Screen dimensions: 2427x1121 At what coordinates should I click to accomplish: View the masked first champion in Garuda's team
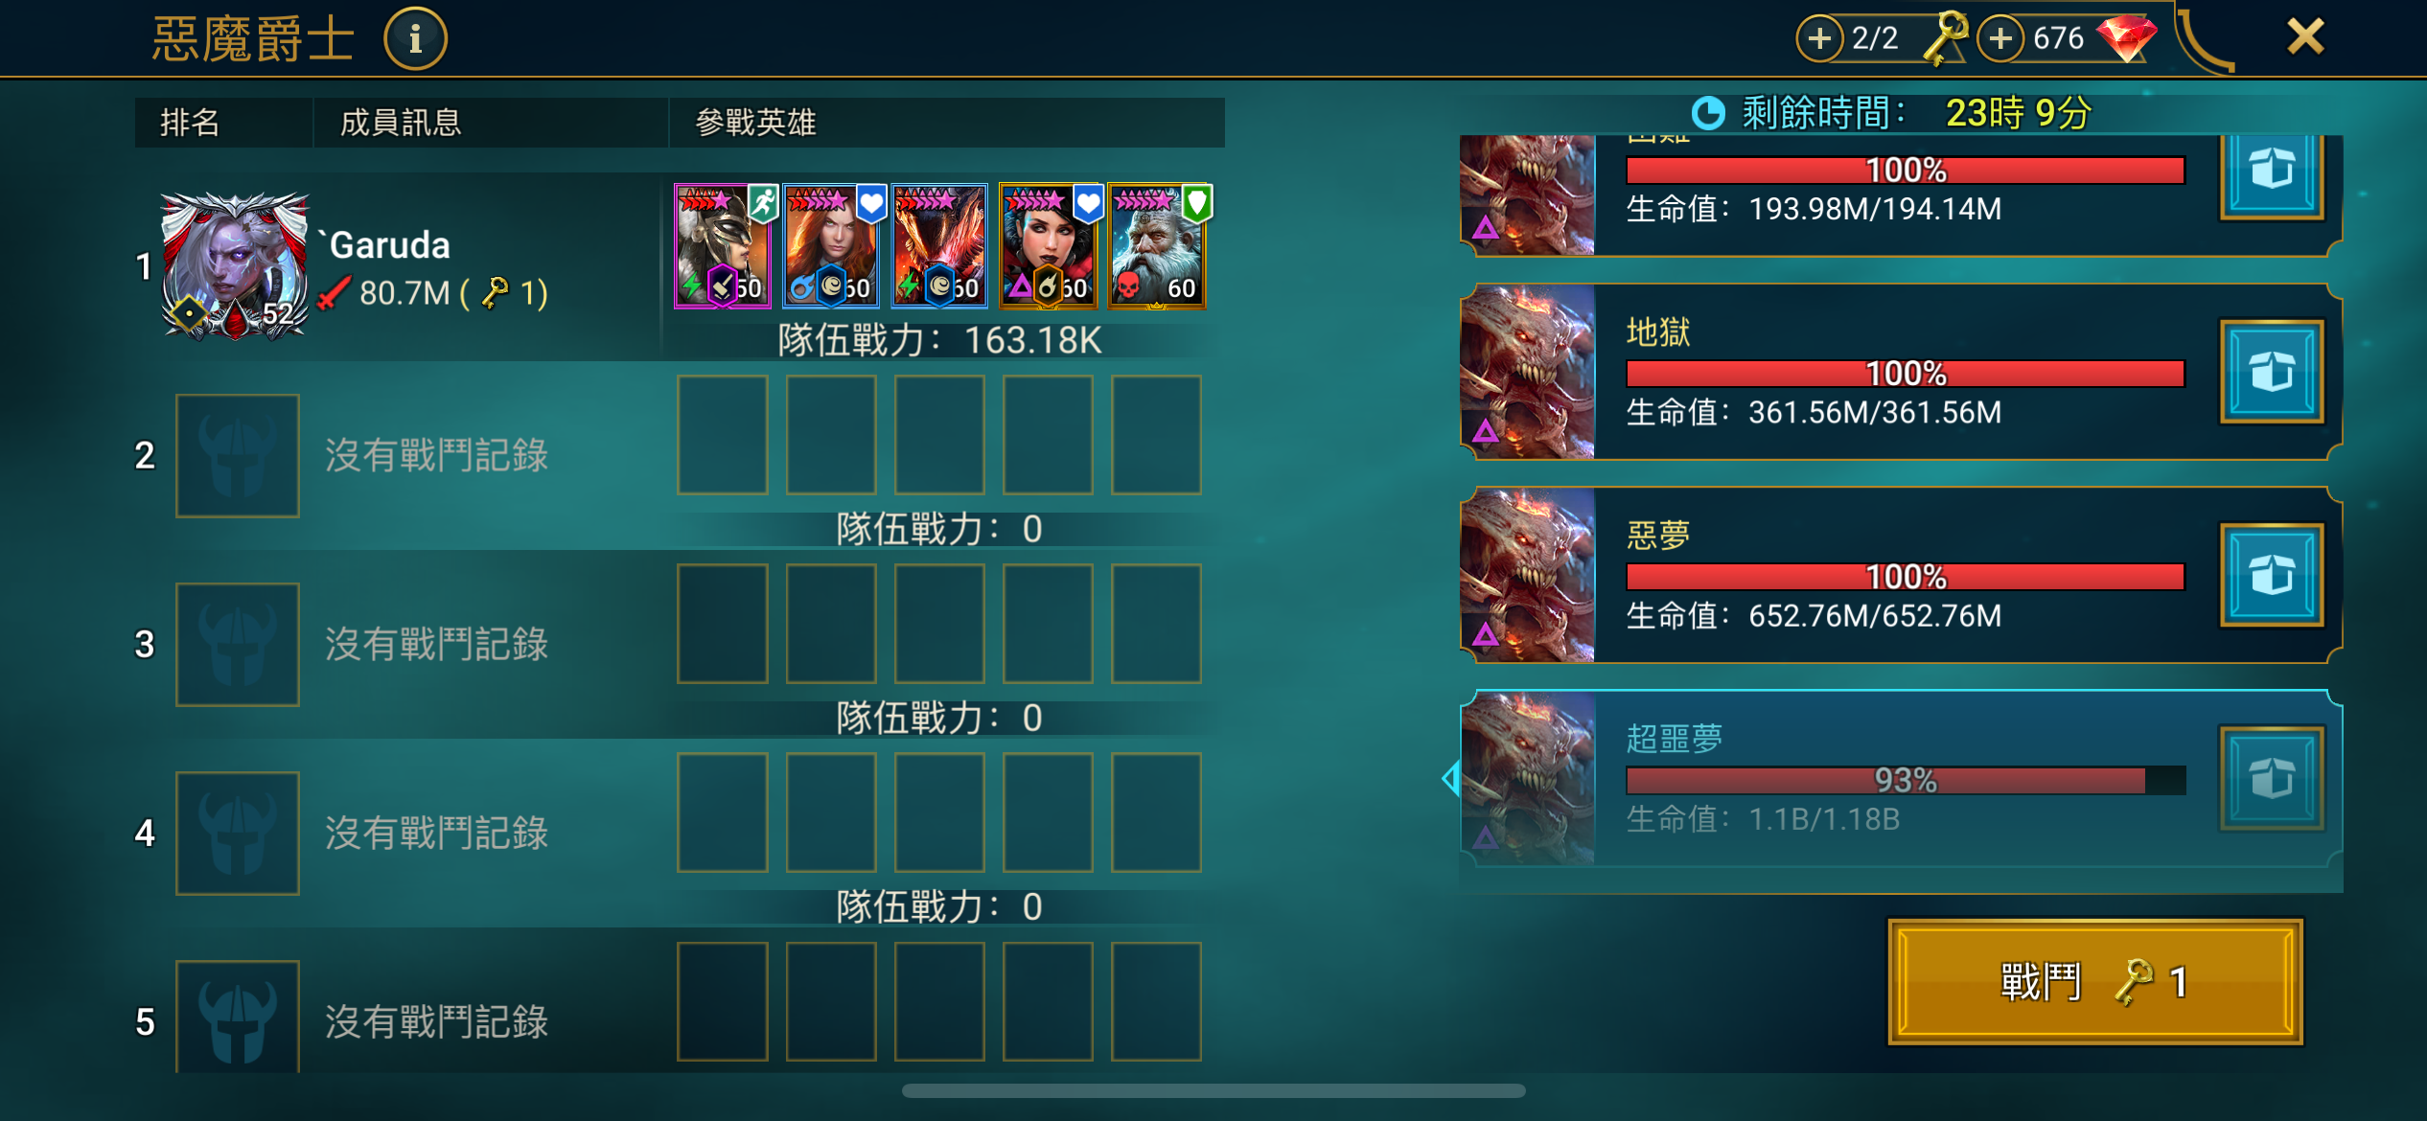(723, 246)
